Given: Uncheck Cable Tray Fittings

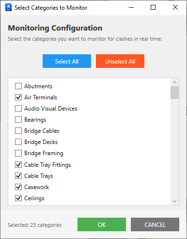Looking at the screenshot, I should 18,165.
